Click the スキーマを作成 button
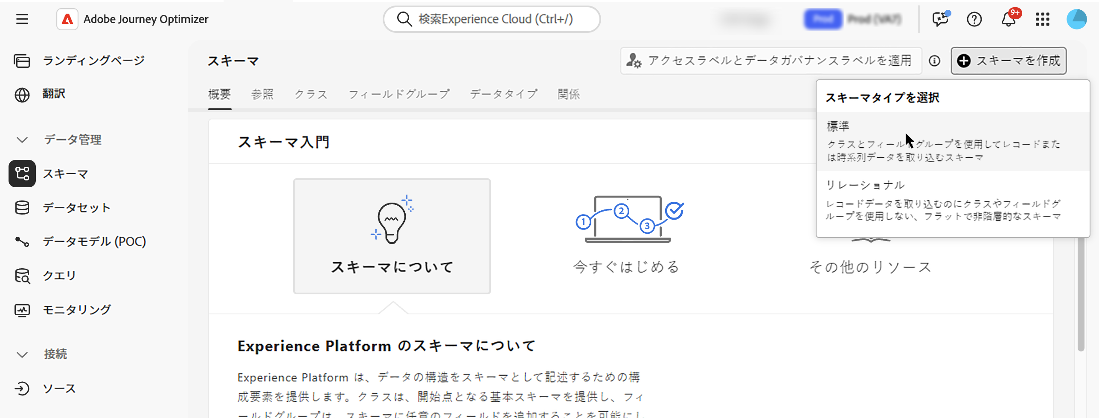The width and height of the screenshot is (1099, 418). point(1009,61)
